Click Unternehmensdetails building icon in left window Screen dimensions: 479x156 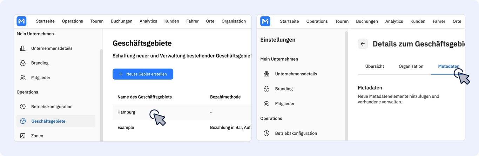point(23,48)
